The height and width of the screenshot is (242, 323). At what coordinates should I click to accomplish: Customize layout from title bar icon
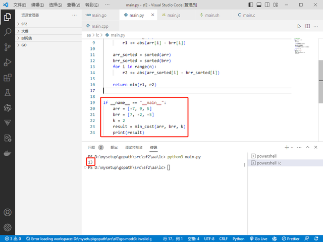point(276,5)
